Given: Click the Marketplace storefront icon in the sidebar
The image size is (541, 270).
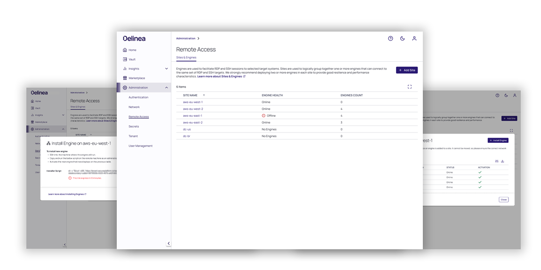Looking at the screenshot, I should click(x=125, y=78).
